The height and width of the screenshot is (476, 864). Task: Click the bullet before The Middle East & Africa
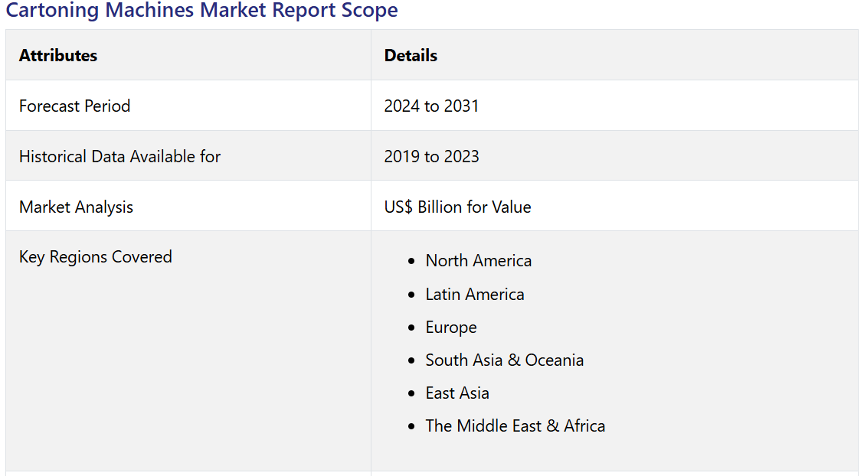point(412,427)
